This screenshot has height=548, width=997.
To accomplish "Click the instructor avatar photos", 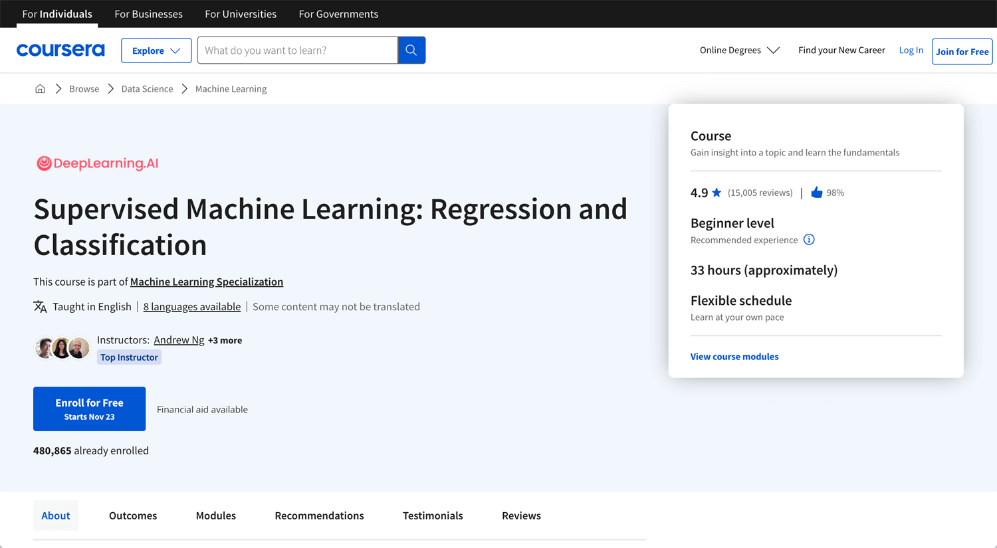I will [x=62, y=347].
